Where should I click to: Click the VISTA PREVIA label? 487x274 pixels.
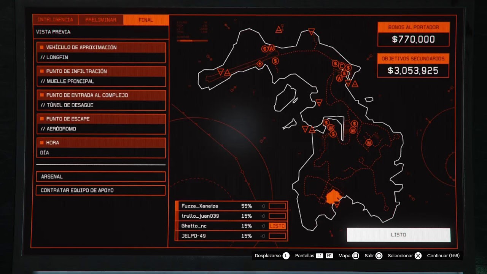click(53, 32)
